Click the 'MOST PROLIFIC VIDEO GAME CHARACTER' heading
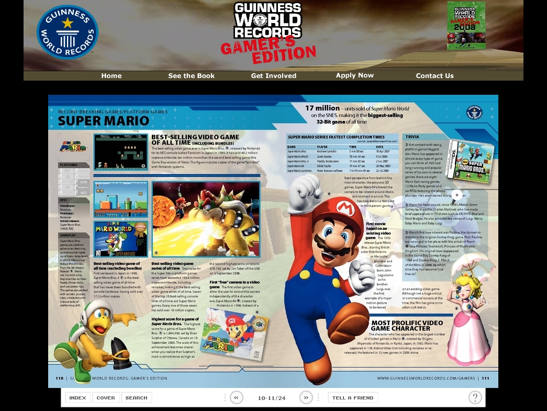Viewport: 547px width, 411px height. [x=407, y=326]
